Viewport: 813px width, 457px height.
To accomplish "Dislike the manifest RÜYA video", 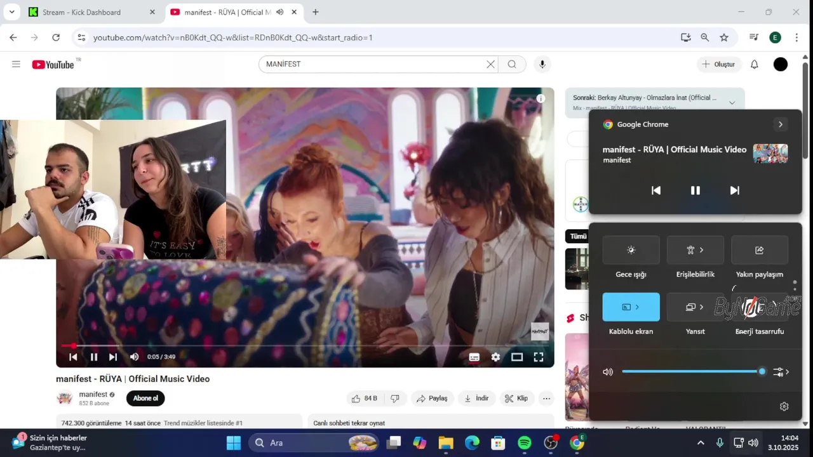I will click(x=395, y=399).
